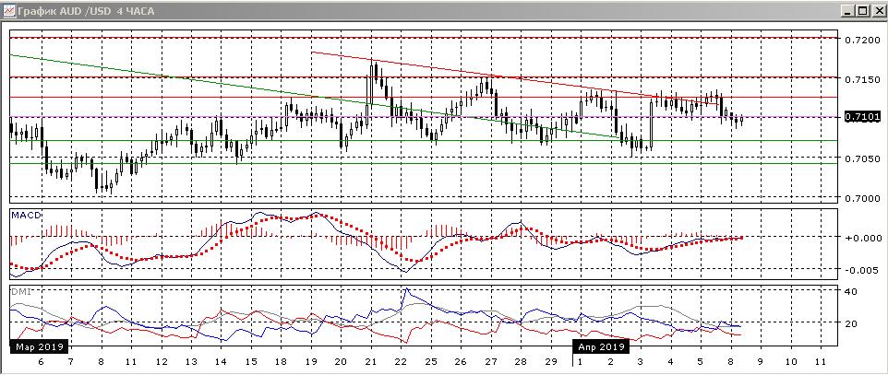Click date label 28 on time axis
This screenshot has width=888, height=375.
(522, 361)
